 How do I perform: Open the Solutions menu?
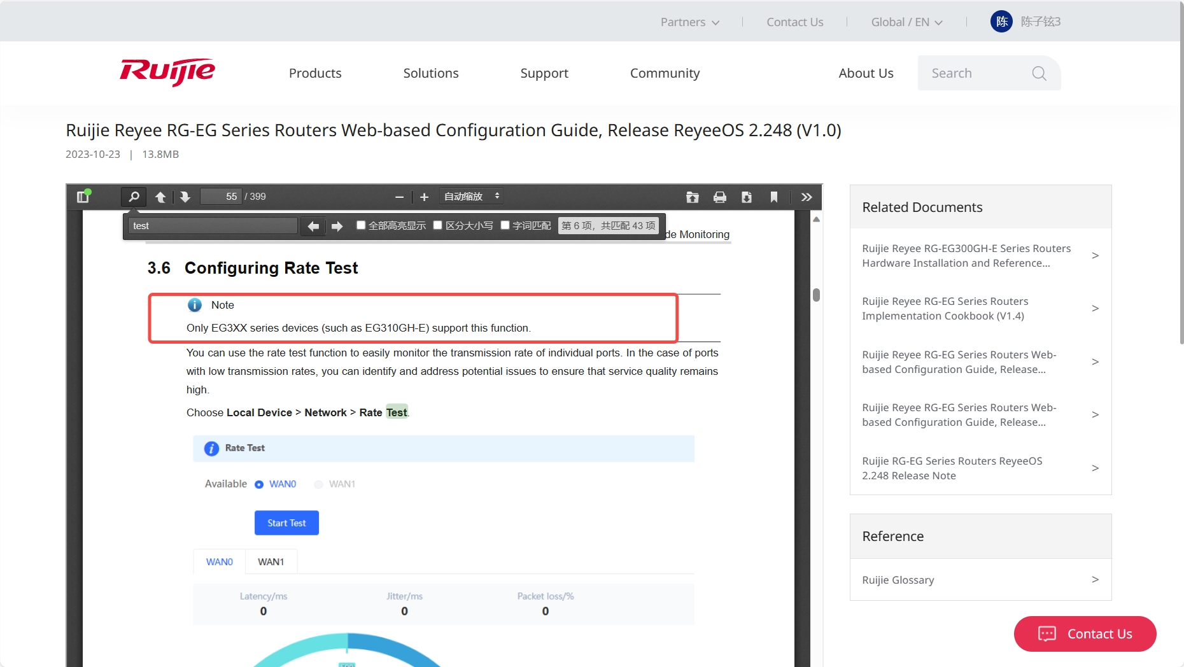(x=431, y=73)
